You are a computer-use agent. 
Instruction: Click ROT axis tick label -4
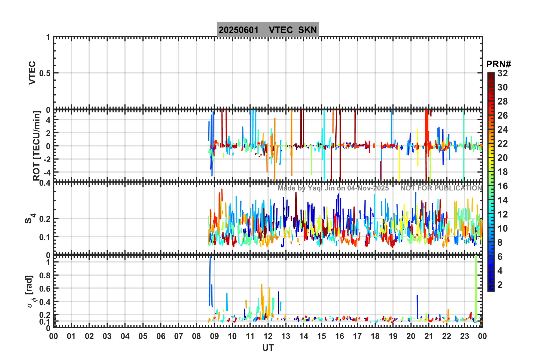point(48,172)
